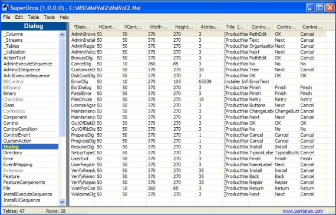This screenshot has width=336, height=215.
Task: Click the table list scroll down arrow
Action: click(62, 201)
